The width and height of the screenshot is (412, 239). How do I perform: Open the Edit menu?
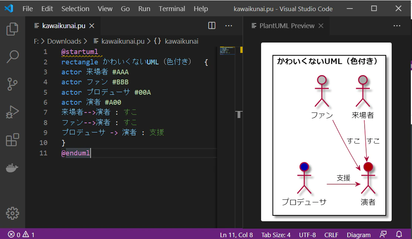pyautogui.click(x=47, y=9)
